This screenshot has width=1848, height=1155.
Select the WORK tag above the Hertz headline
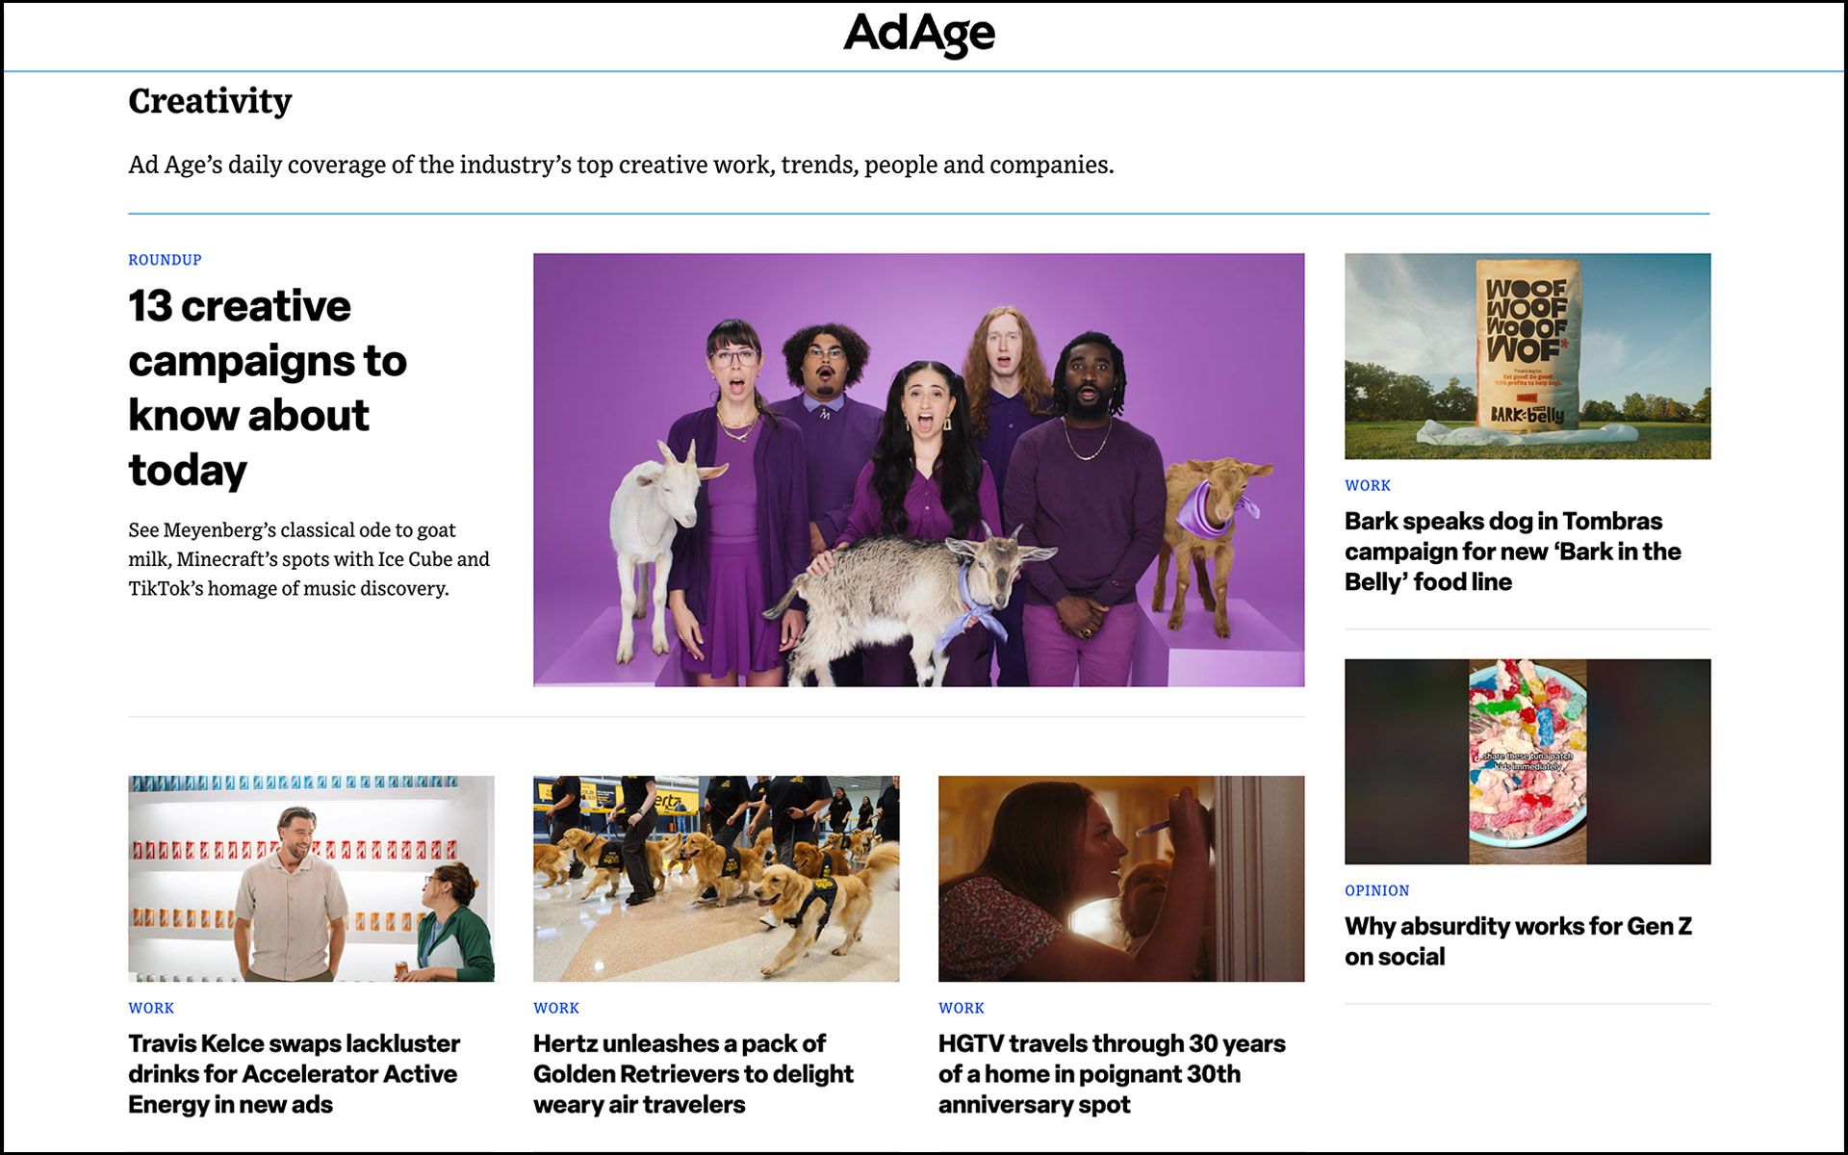pos(556,1009)
